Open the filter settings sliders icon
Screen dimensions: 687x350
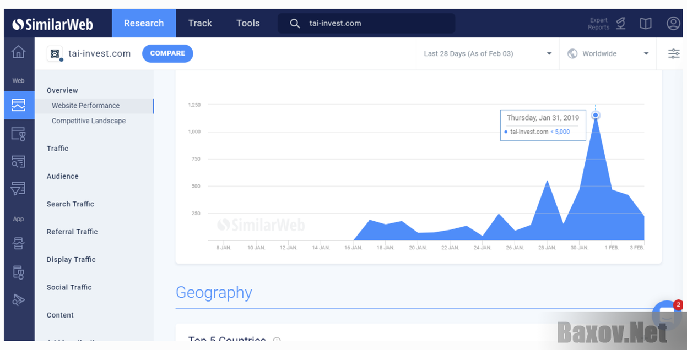[674, 53]
